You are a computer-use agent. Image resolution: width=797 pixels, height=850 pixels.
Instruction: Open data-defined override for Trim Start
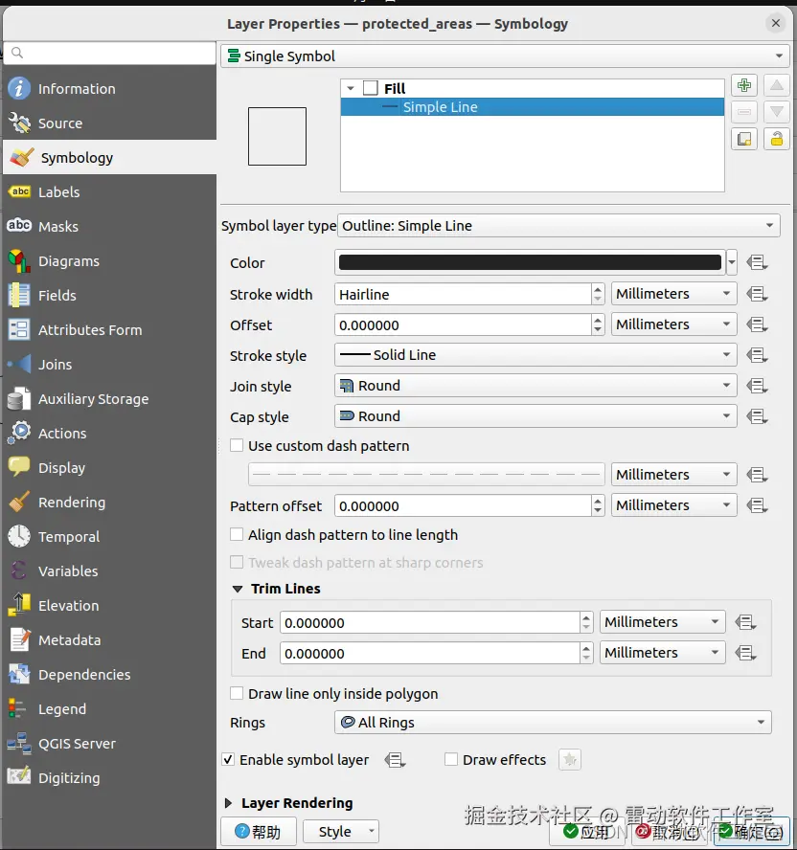(x=745, y=622)
